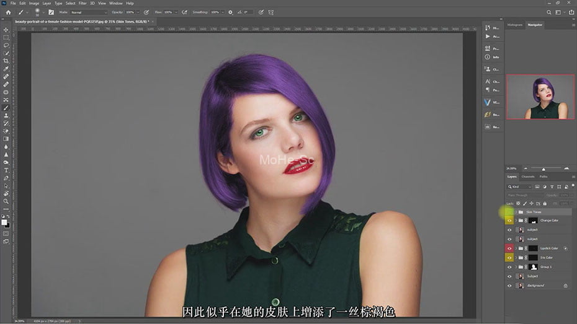Select the Move tool
The image size is (577, 324).
coord(6,30)
